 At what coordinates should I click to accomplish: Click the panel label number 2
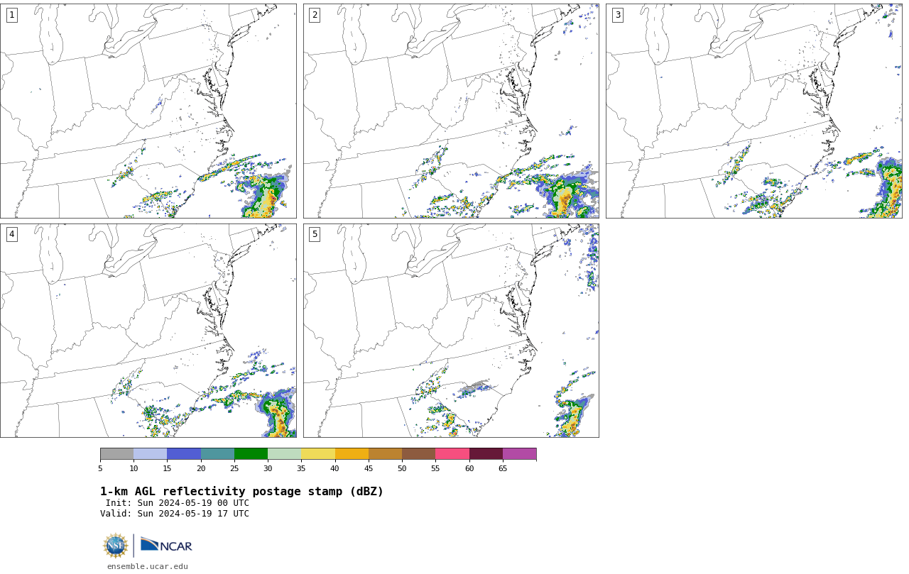point(315,15)
